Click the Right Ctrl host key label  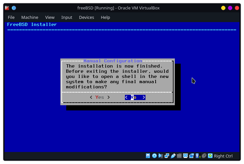click(x=223, y=156)
